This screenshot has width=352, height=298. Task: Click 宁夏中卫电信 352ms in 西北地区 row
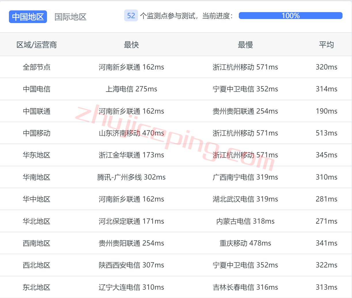click(x=245, y=265)
